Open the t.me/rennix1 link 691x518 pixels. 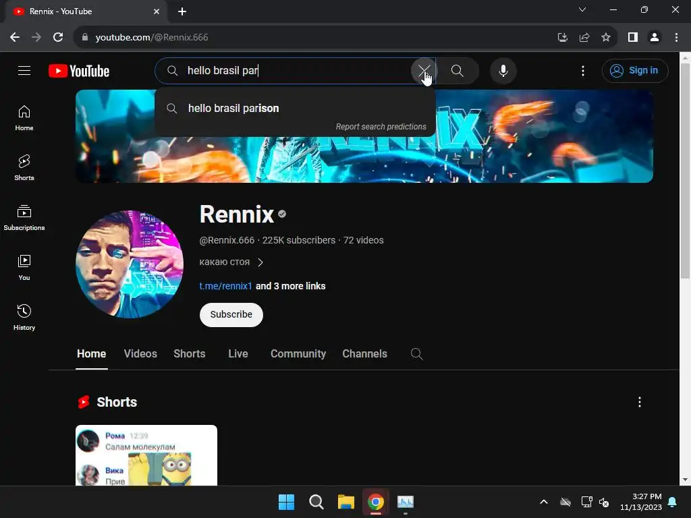tap(225, 286)
